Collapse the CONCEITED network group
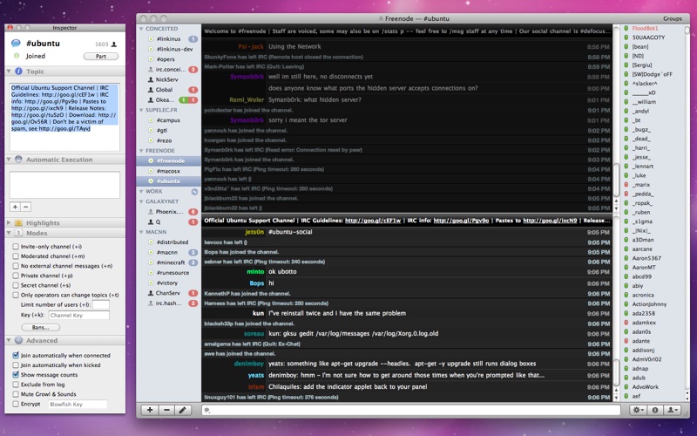The width and height of the screenshot is (697, 436). tap(141, 29)
